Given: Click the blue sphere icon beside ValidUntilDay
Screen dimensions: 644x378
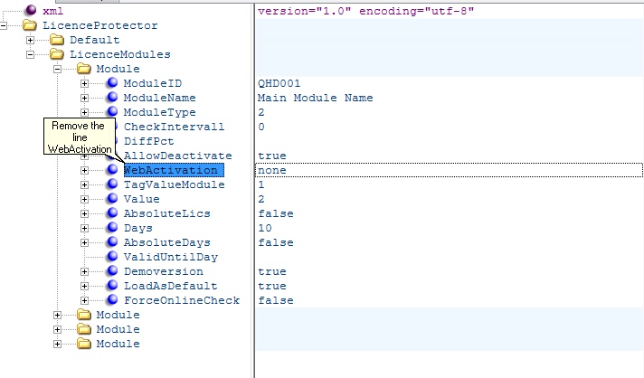Looking at the screenshot, I should coord(112,256).
